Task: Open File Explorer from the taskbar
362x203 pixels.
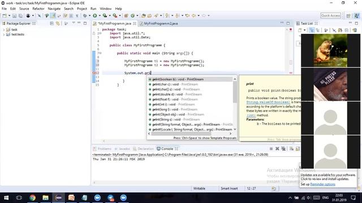Action: click(45, 198)
